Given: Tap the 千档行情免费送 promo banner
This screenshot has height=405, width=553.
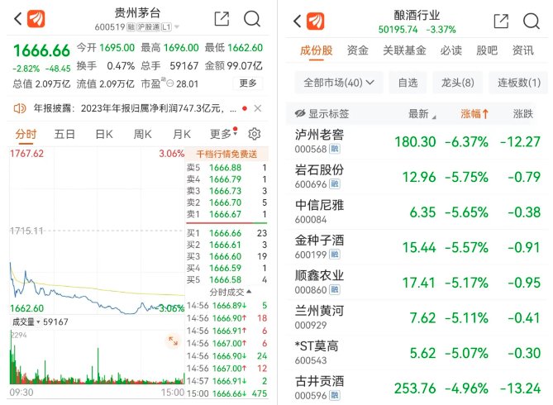Looking at the screenshot, I should click(x=226, y=154).
